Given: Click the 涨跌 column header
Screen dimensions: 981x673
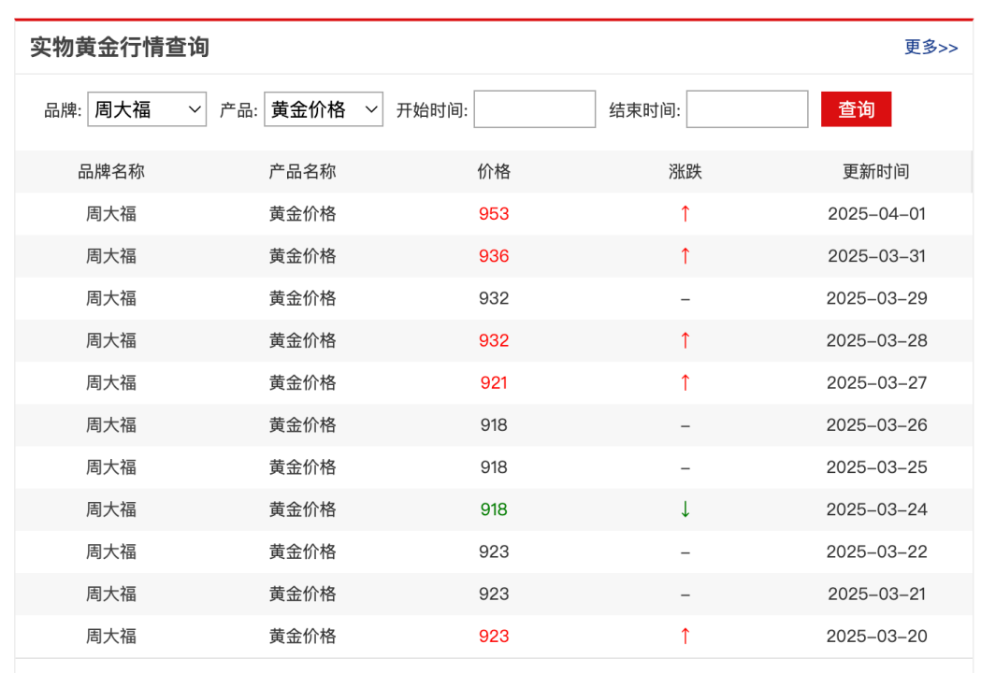Looking at the screenshot, I should [685, 172].
